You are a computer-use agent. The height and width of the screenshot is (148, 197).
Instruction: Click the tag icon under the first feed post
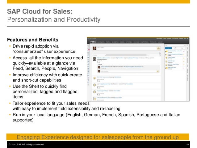point(98,62)
